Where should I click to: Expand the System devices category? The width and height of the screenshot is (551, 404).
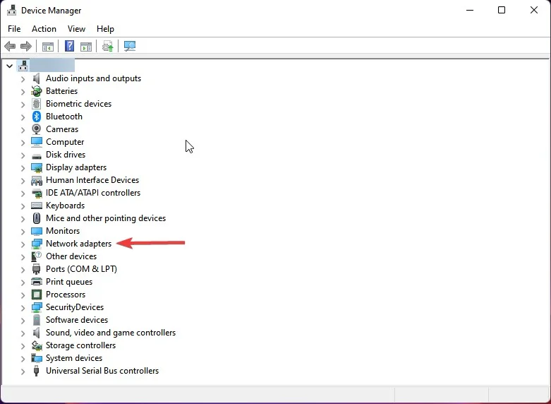click(23, 359)
